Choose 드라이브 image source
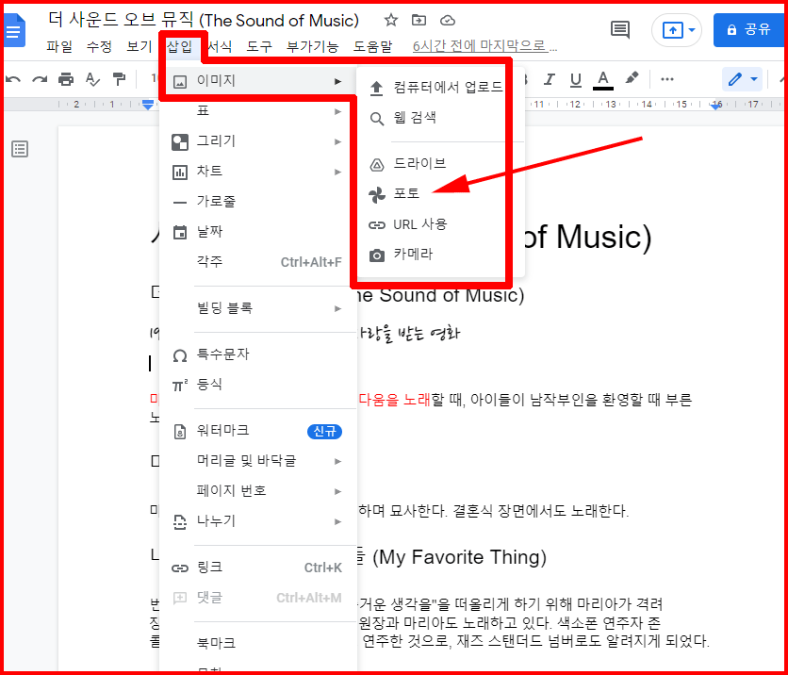The width and height of the screenshot is (788, 675). tap(440, 164)
